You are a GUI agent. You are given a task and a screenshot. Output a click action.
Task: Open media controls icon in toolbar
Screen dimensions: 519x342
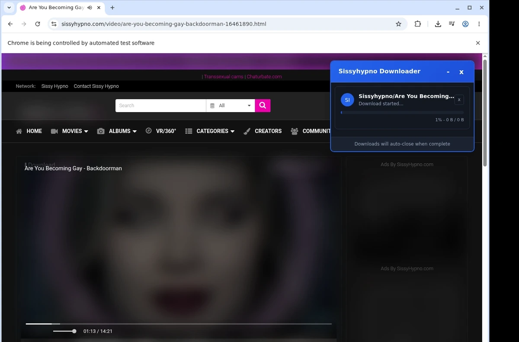pos(452,24)
